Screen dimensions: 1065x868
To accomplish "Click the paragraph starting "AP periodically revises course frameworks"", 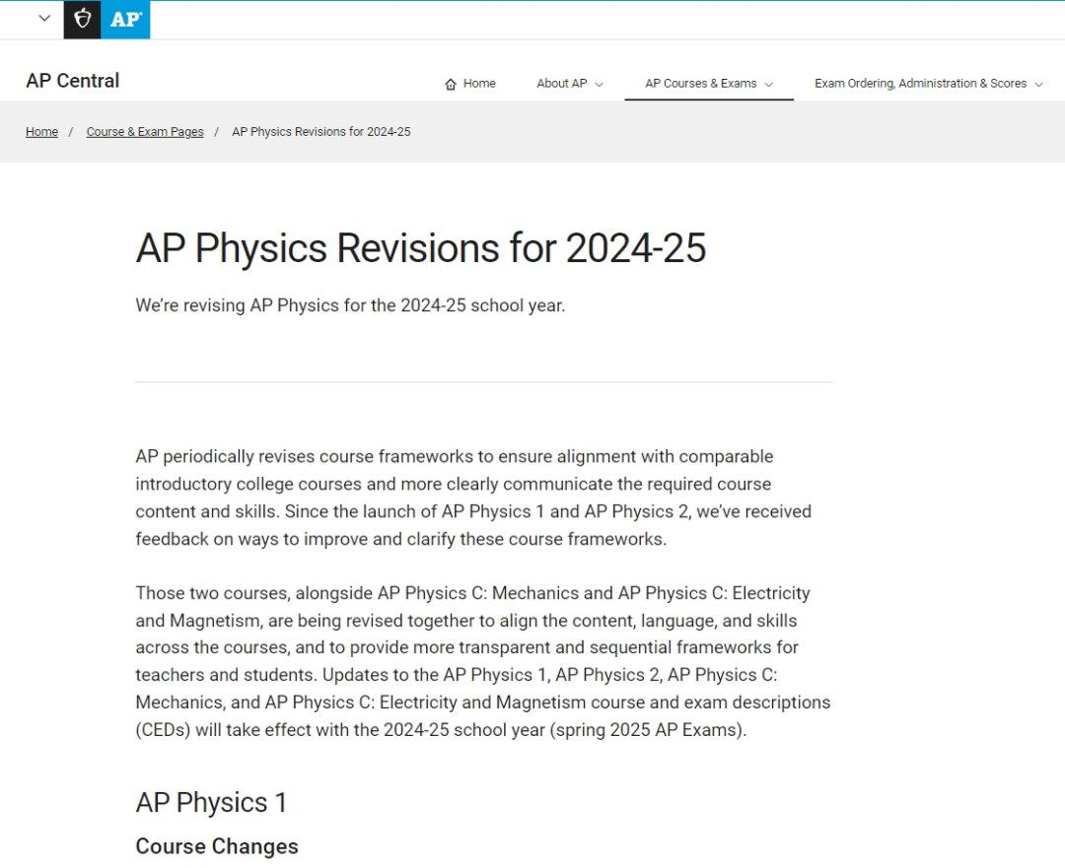I will 474,498.
